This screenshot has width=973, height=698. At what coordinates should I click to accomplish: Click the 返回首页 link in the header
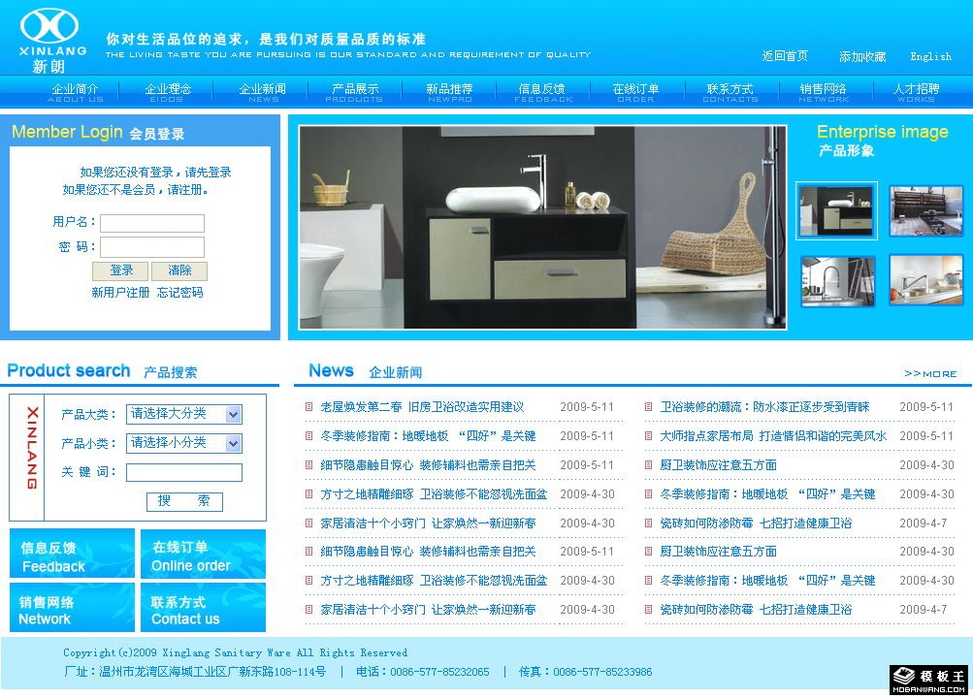[785, 56]
